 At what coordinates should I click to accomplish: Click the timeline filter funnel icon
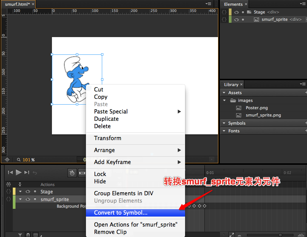pyautogui.click(x=20, y=235)
